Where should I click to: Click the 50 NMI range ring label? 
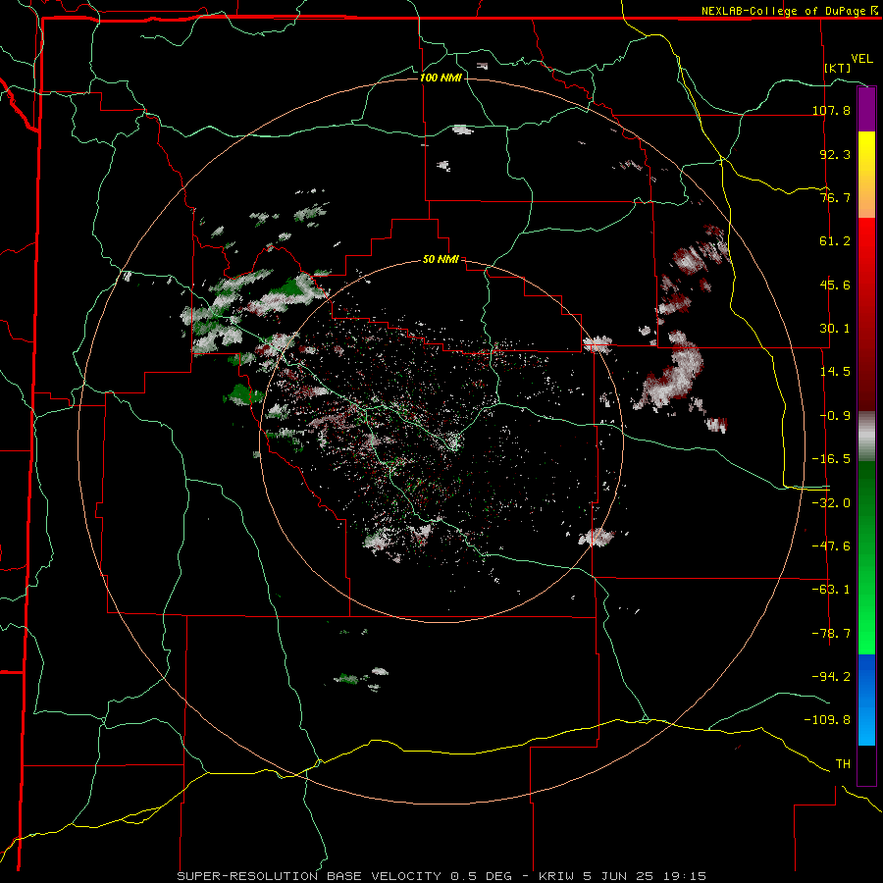[x=441, y=260]
